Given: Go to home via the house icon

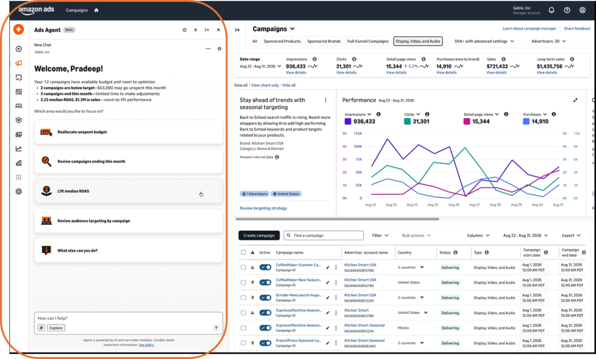Looking at the screenshot, I should click(97, 10).
